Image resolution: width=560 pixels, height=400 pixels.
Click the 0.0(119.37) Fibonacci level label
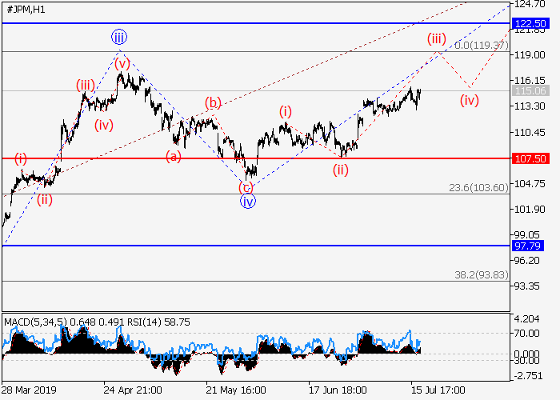point(481,46)
